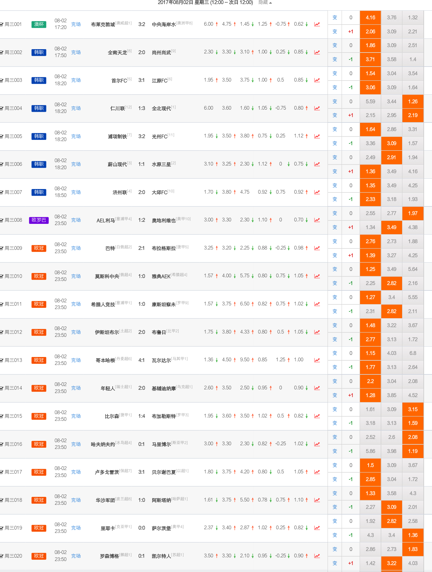
Task: Select the 3.15 away odds for 周三015
Action: pyautogui.click(x=413, y=409)
